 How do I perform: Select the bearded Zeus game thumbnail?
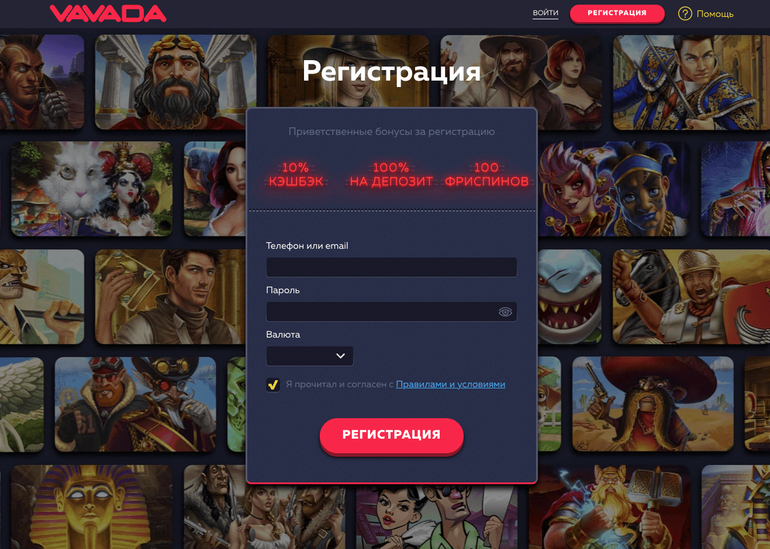176,82
